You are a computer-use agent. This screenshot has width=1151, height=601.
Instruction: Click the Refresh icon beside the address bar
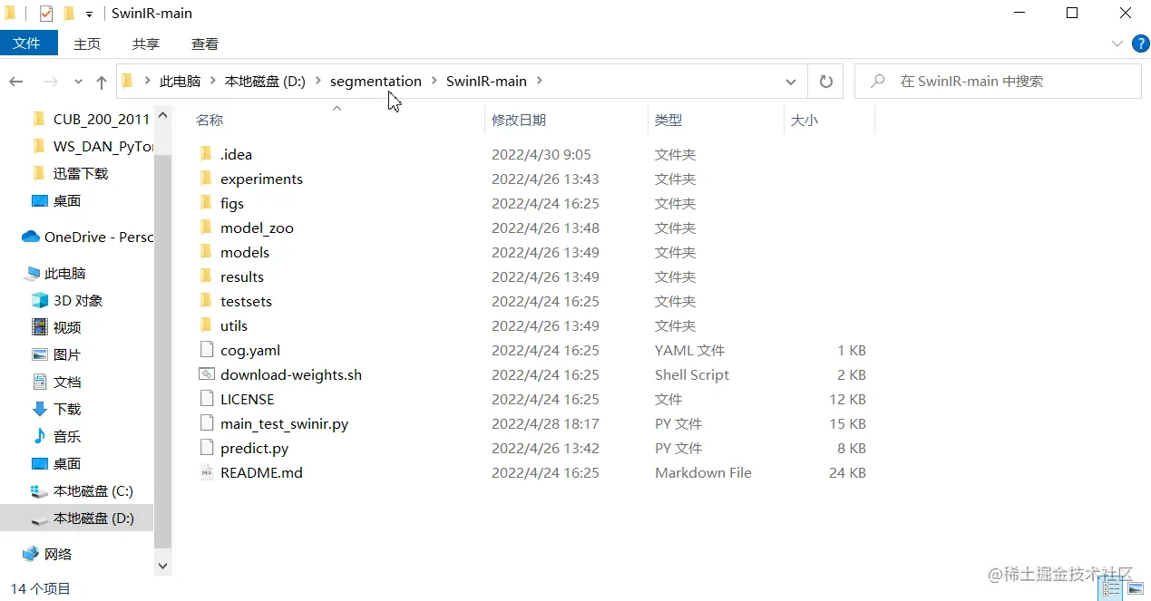click(x=824, y=81)
